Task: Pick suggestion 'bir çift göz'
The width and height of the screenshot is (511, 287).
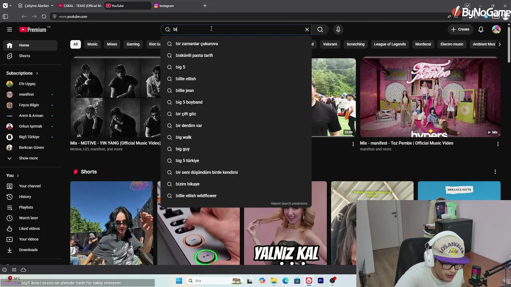Action: (x=236, y=114)
